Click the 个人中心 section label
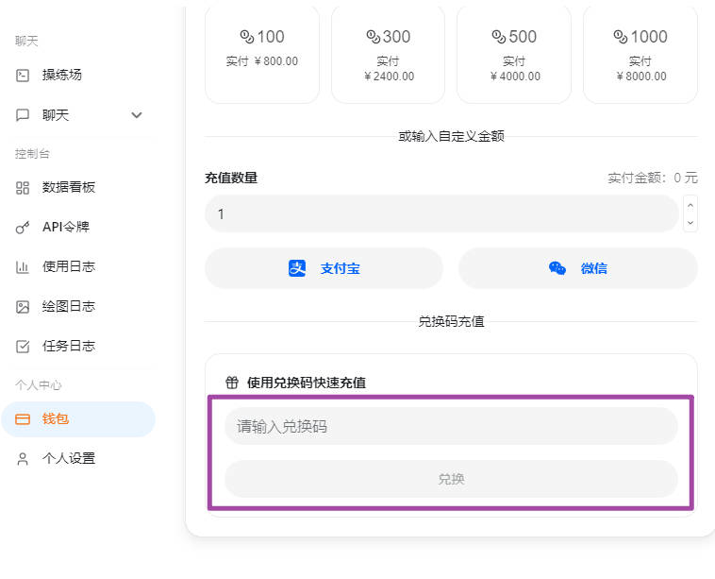The image size is (715, 579). [39, 385]
